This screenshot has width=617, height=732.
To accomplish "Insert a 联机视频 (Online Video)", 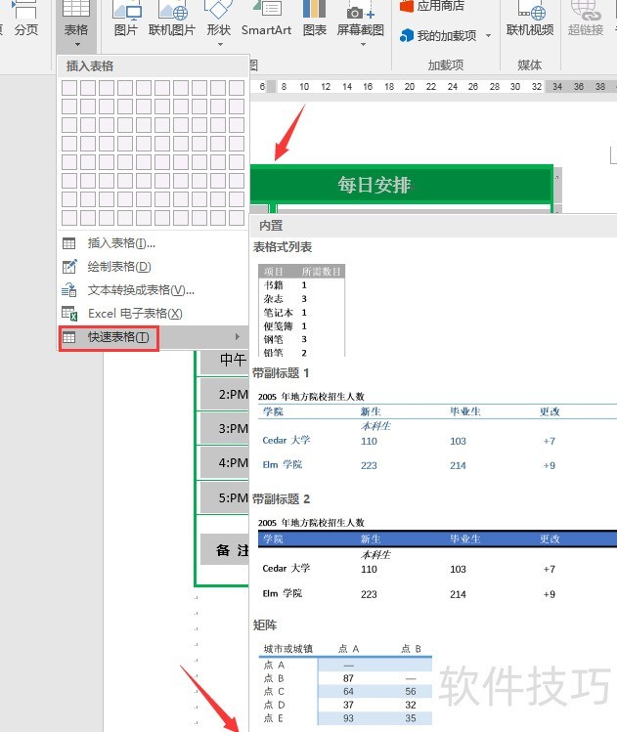I will pyautogui.click(x=530, y=19).
